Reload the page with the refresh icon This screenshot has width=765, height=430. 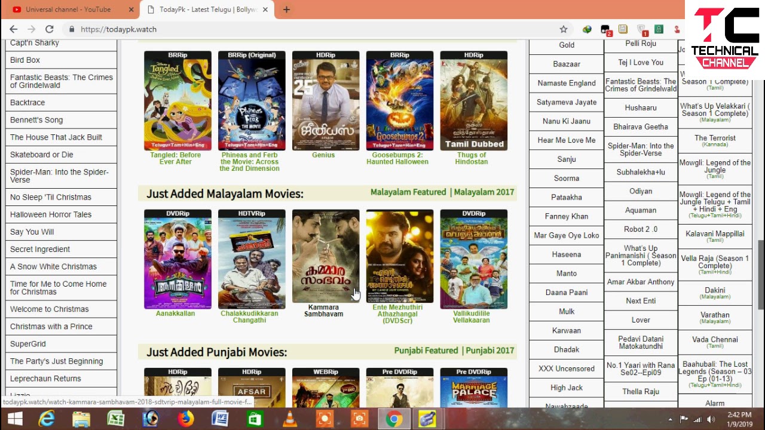(50, 29)
